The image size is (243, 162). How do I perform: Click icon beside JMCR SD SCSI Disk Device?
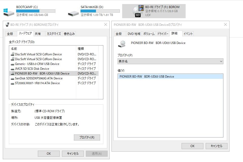tap(12, 69)
